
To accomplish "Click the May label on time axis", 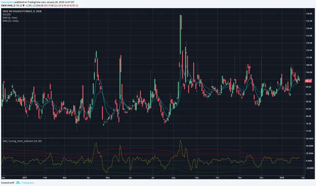I will [107, 178].
